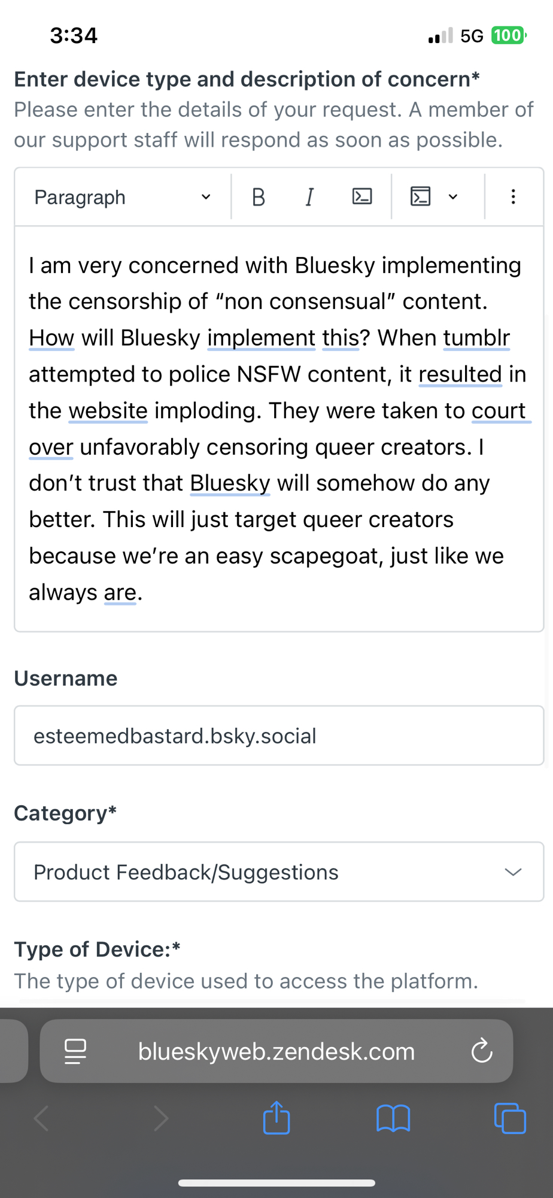Insert a code block
553x1198 pixels.
click(420, 196)
